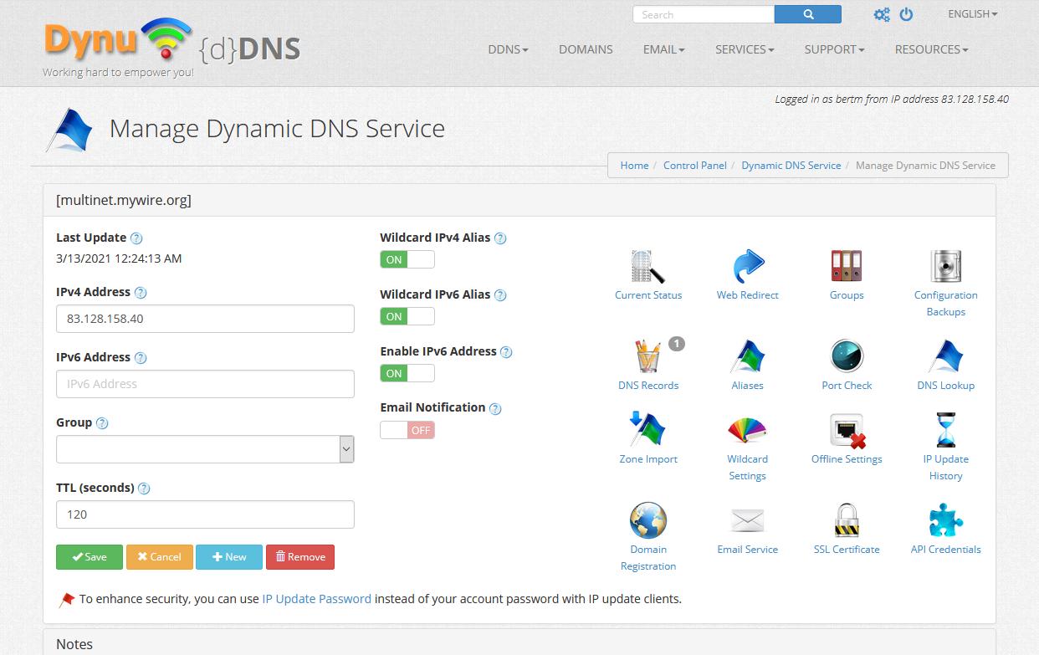Open API Credentials puzzle icon
This screenshot has width=1039, height=655.
tap(945, 521)
